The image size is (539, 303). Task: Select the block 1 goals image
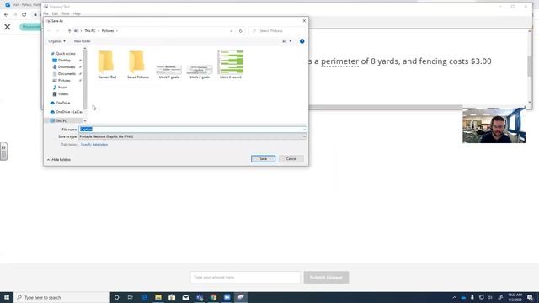point(168,72)
